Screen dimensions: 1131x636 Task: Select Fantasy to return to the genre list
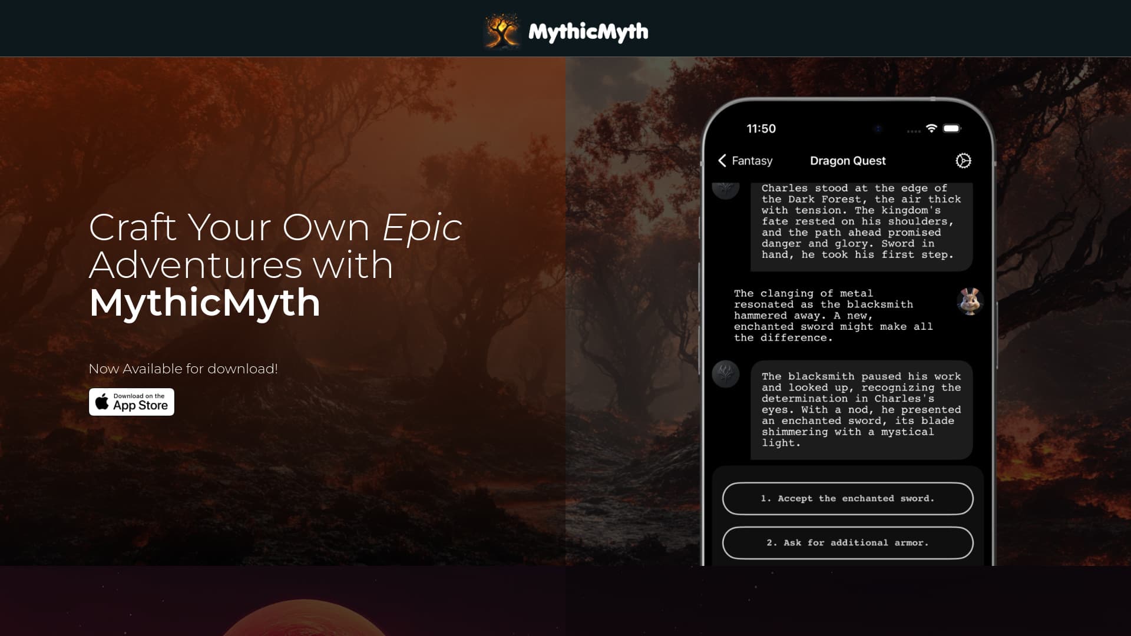[752, 160]
